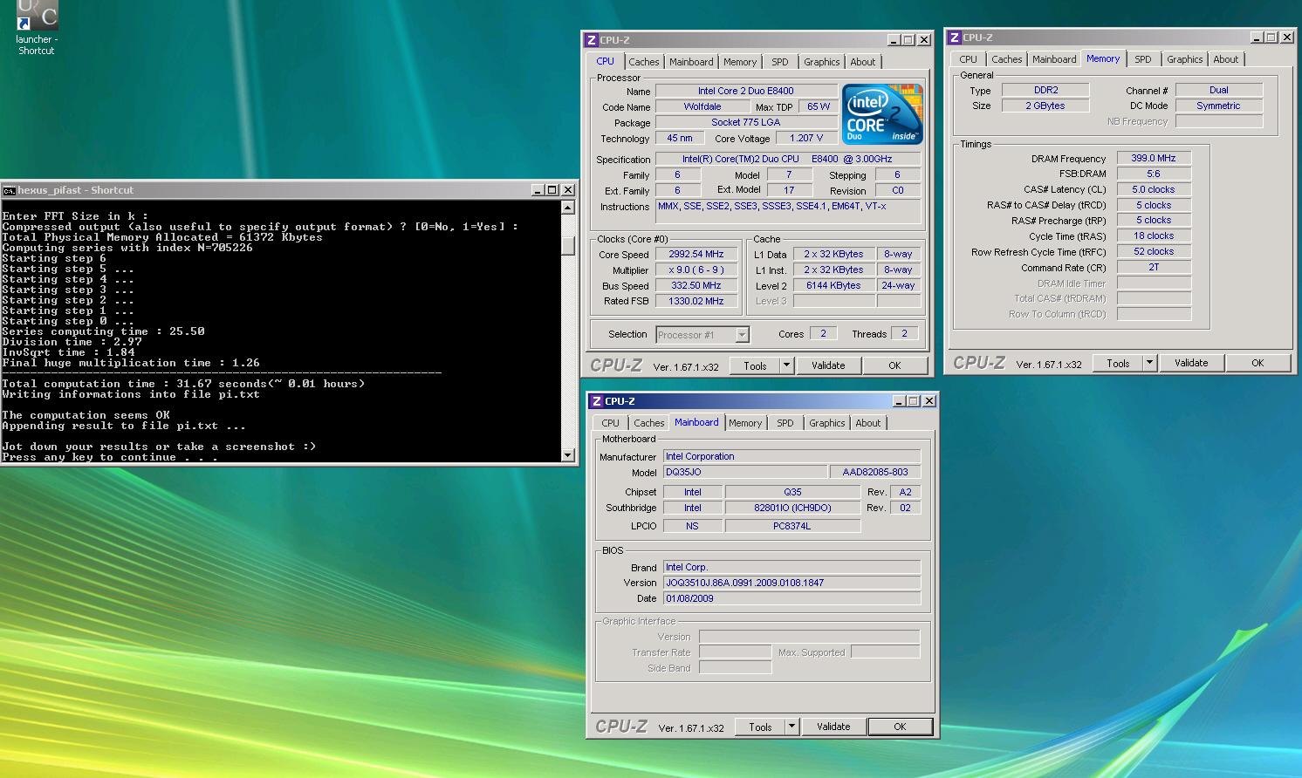This screenshot has width=1302, height=778.
Task: Switch to the Mainboard tab in the CPU tab window
Action: (x=691, y=62)
